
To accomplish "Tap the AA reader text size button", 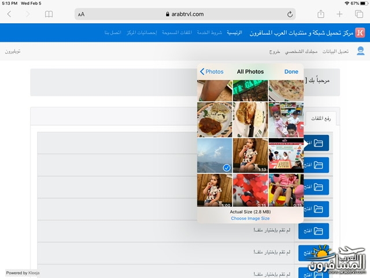I will tap(81, 14).
